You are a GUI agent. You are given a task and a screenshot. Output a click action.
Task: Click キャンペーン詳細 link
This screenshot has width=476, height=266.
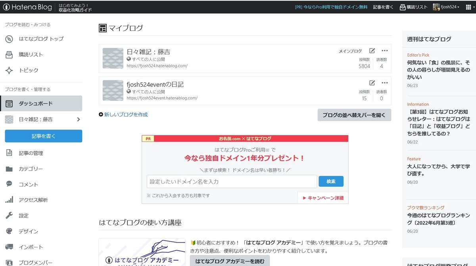pyautogui.click(x=323, y=198)
